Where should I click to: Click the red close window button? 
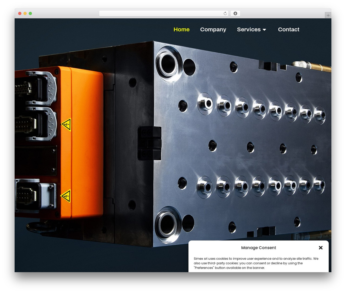click(20, 14)
